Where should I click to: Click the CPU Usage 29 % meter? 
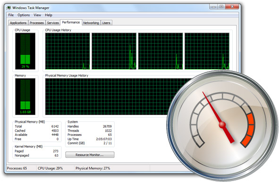click(x=25, y=51)
